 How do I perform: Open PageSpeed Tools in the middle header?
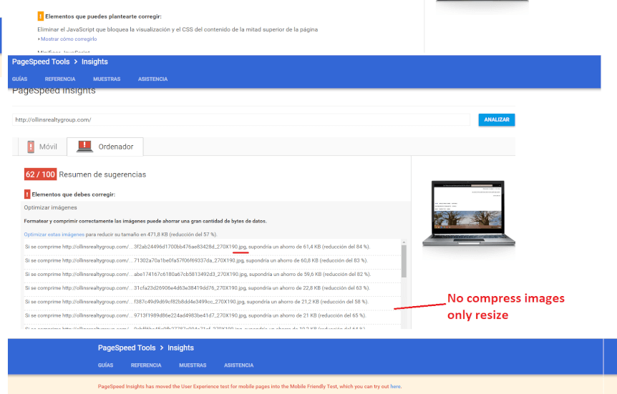[41, 61]
